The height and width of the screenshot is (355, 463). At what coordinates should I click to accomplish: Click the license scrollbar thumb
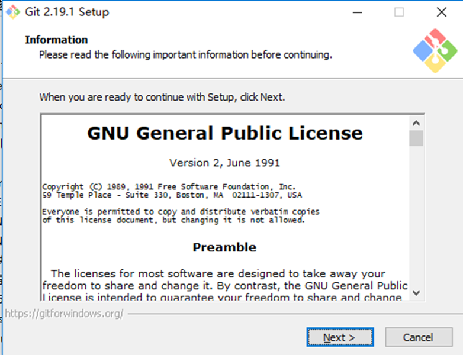point(416,138)
